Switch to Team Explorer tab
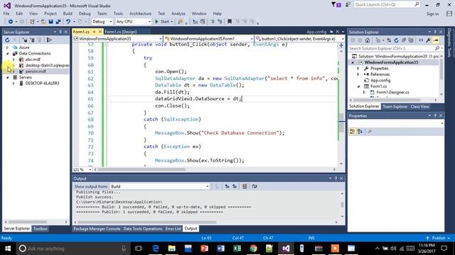Screen dimensions: 455x255 click(x=395, y=106)
